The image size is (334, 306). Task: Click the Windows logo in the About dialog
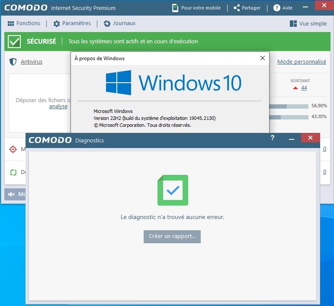tap(119, 83)
